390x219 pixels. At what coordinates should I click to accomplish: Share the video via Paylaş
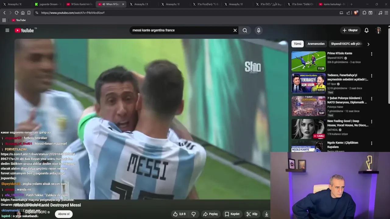click(211, 214)
